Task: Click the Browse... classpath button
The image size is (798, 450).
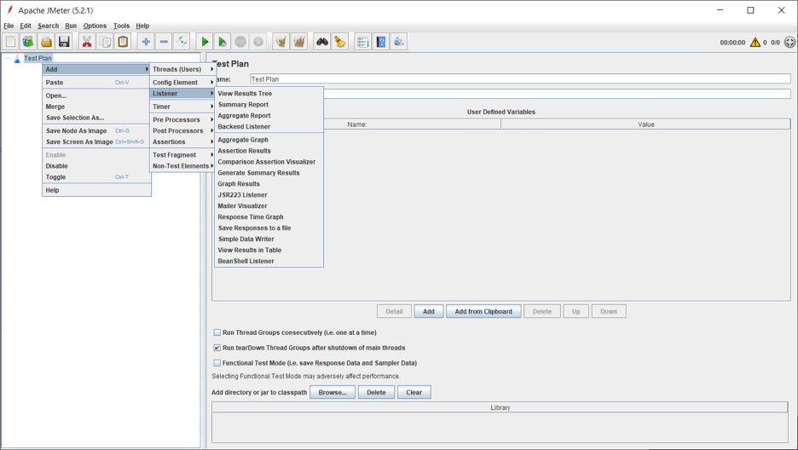Action: [332, 393]
